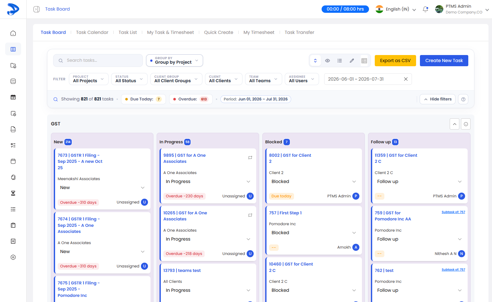Viewport: 492px width, 302px height.
Task: Open the notifications bell
Action: coord(425,9)
